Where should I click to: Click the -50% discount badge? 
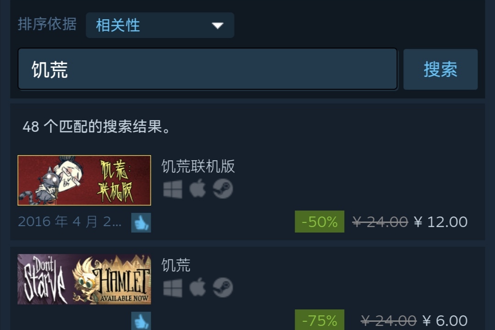tap(319, 222)
